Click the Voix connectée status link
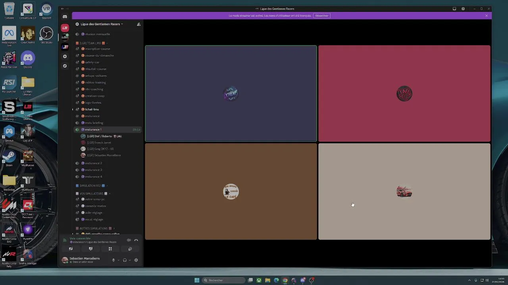508x285 pixels. [x=80, y=239]
